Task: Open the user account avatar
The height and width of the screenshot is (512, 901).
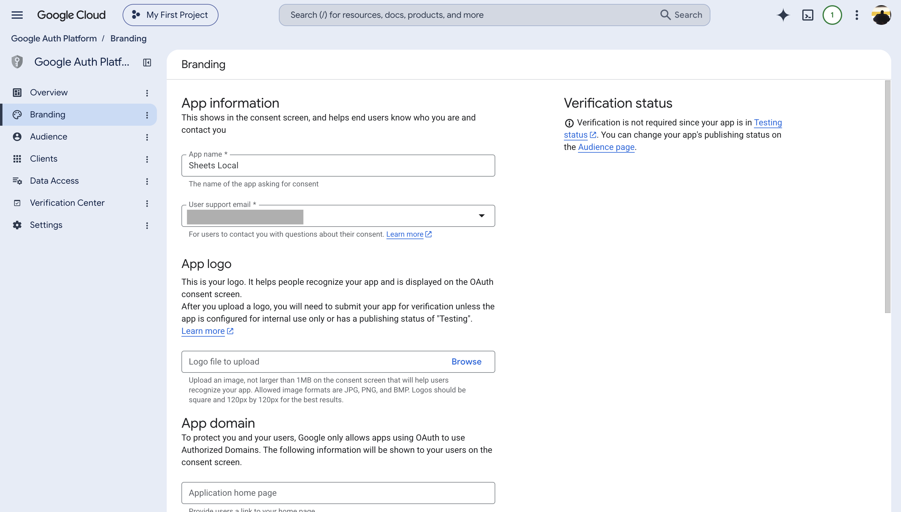Action: point(881,15)
